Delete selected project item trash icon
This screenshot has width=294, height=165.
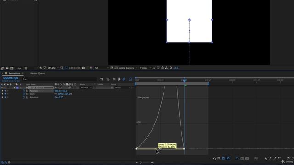[x=26, y=68]
